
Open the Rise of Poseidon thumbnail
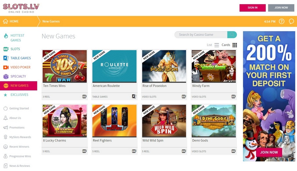(x=164, y=66)
